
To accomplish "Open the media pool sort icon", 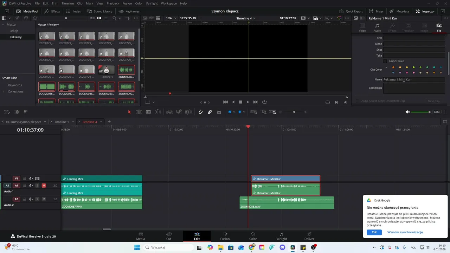I will (x=127, y=18).
